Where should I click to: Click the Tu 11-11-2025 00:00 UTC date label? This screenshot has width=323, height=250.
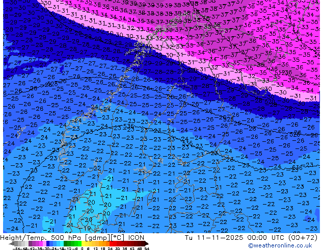(x=251, y=238)
